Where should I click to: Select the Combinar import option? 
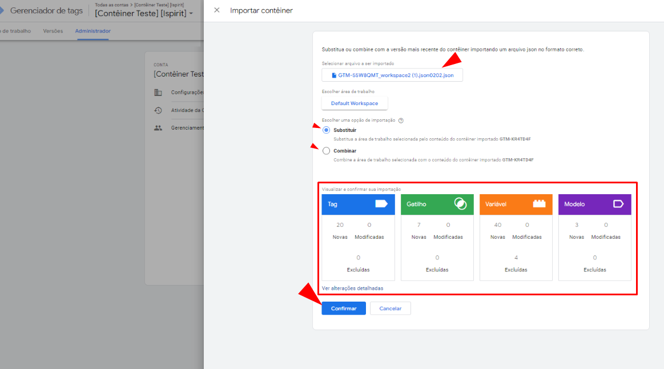[326, 151]
